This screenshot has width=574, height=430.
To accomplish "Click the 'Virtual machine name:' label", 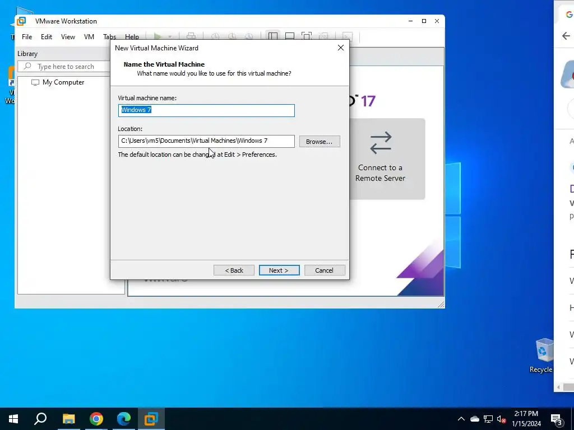I will (x=147, y=98).
